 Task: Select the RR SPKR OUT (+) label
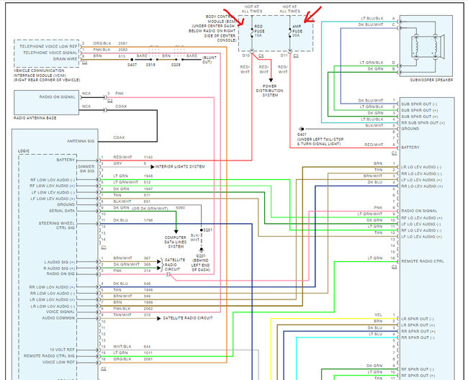point(418,331)
